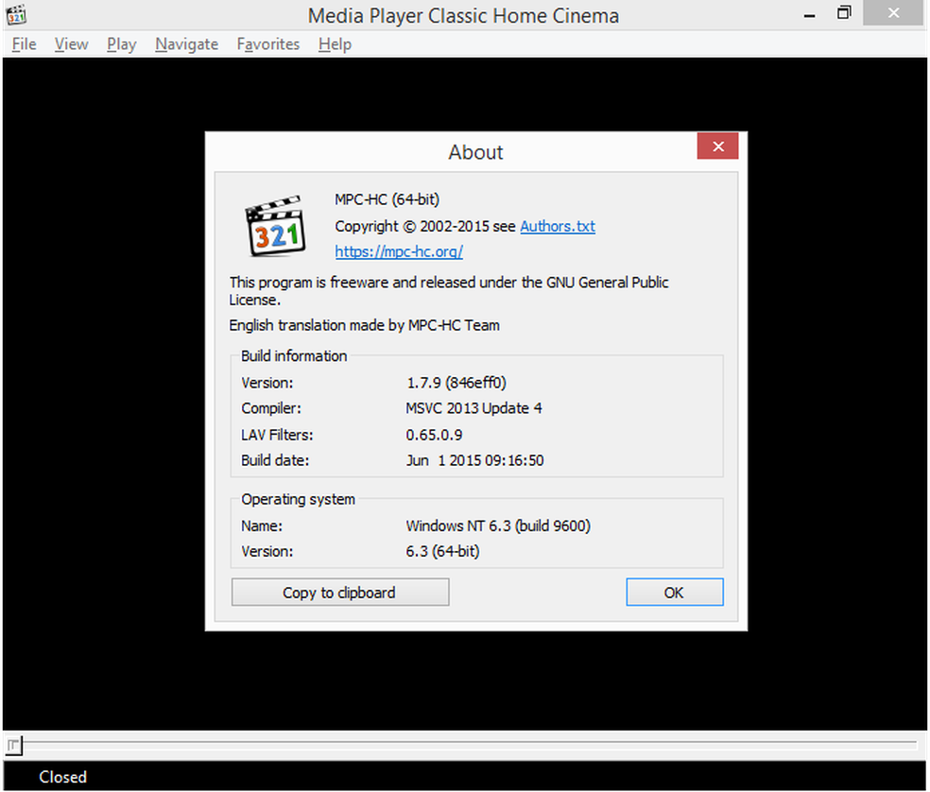Screen dimensions: 930x792
Task: Click the MPC-HC app icon in title bar
Action: [x=17, y=14]
